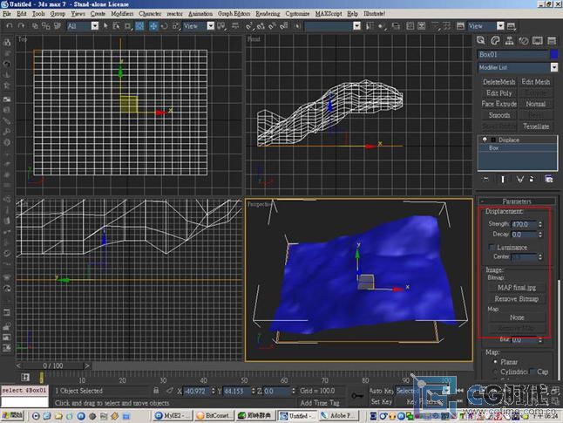Click the Rectangular Selection Region icon
The width and height of the screenshot is (563, 423).
coord(128,26)
